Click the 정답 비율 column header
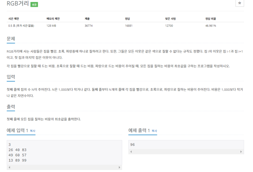 click(210, 19)
